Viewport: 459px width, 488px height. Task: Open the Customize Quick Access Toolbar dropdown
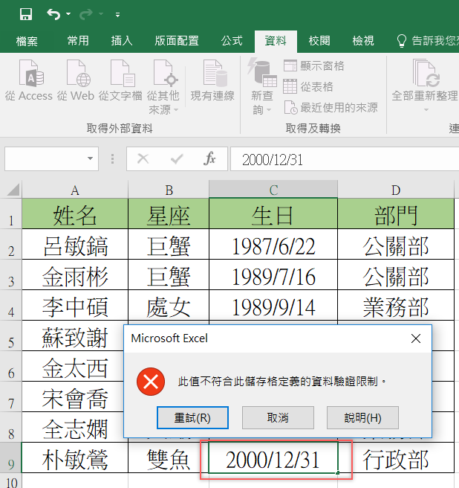[x=117, y=15]
